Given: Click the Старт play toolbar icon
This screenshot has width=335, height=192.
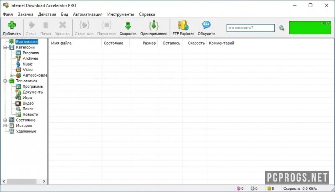Looking at the screenshot, I should tap(32, 25).
